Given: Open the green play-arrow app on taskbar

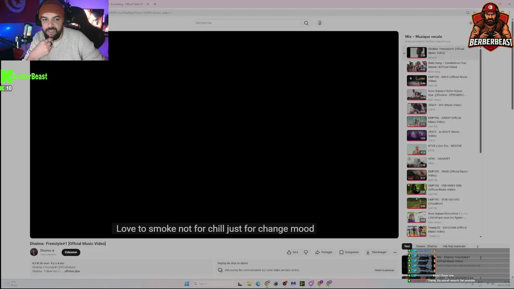Looking at the screenshot, I should click(302, 284).
